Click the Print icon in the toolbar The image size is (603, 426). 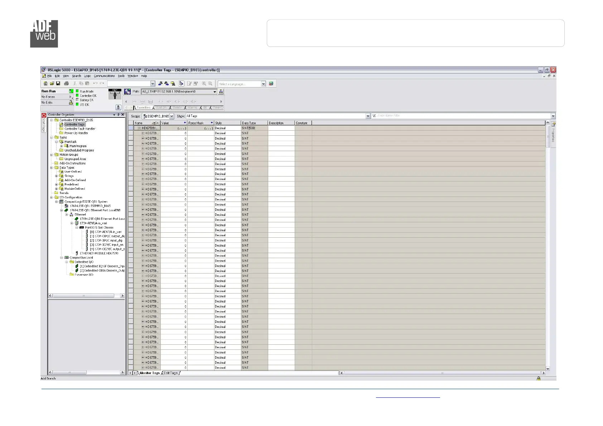point(66,83)
